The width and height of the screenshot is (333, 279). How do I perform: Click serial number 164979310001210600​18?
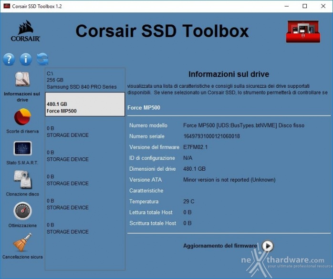(x=211, y=136)
